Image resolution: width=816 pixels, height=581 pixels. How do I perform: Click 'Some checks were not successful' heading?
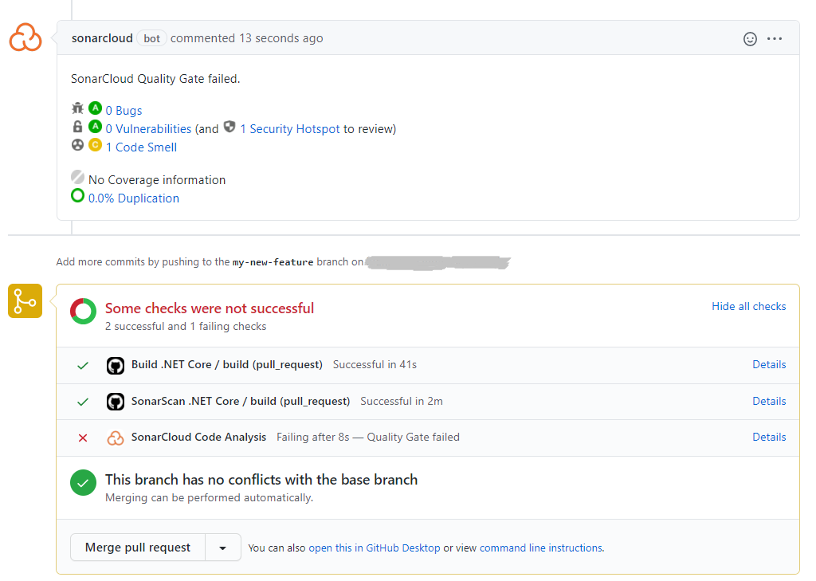point(210,308)
